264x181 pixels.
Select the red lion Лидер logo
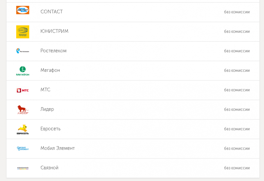coord(23,110)
